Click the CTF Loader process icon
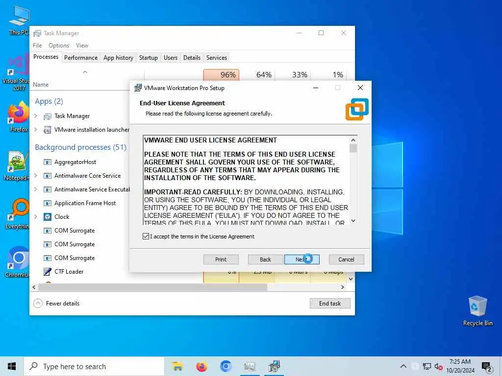The height and width of the screenshot is (376, 502). [48, 272]
